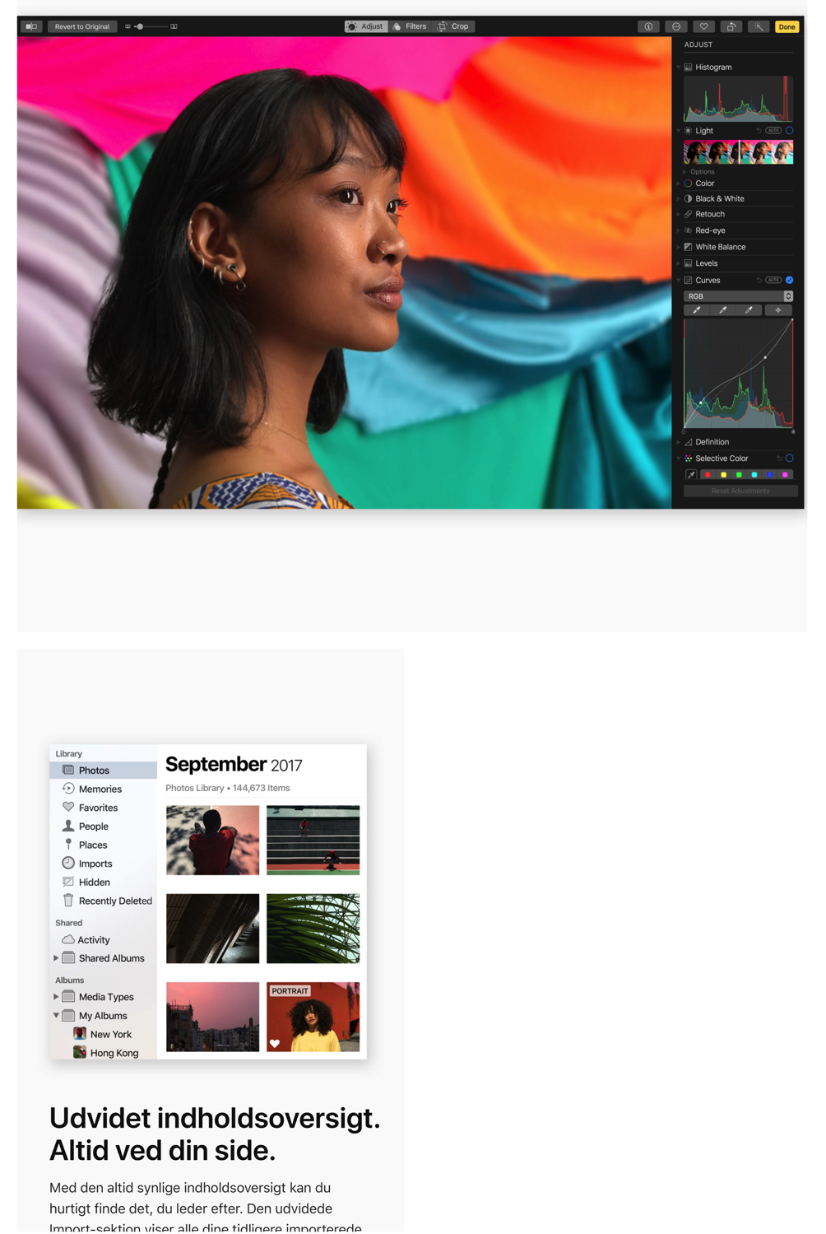The height and width of the screenshot is (1234, 826).
Task: Select the magenta swatch in Selective Color
Action: tap(785, 475)
